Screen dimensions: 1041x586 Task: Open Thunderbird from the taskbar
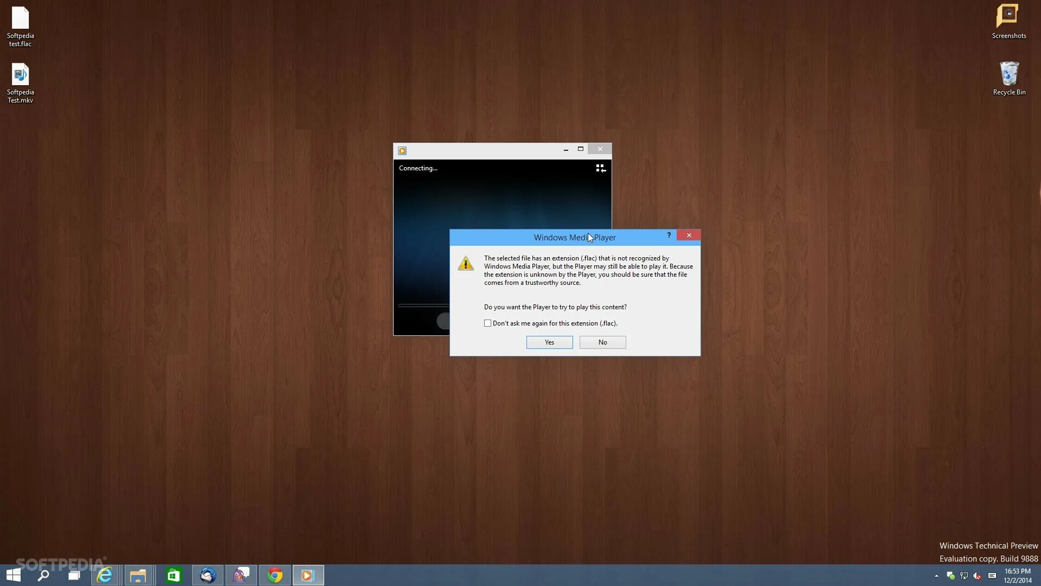[x=208, y=575]
